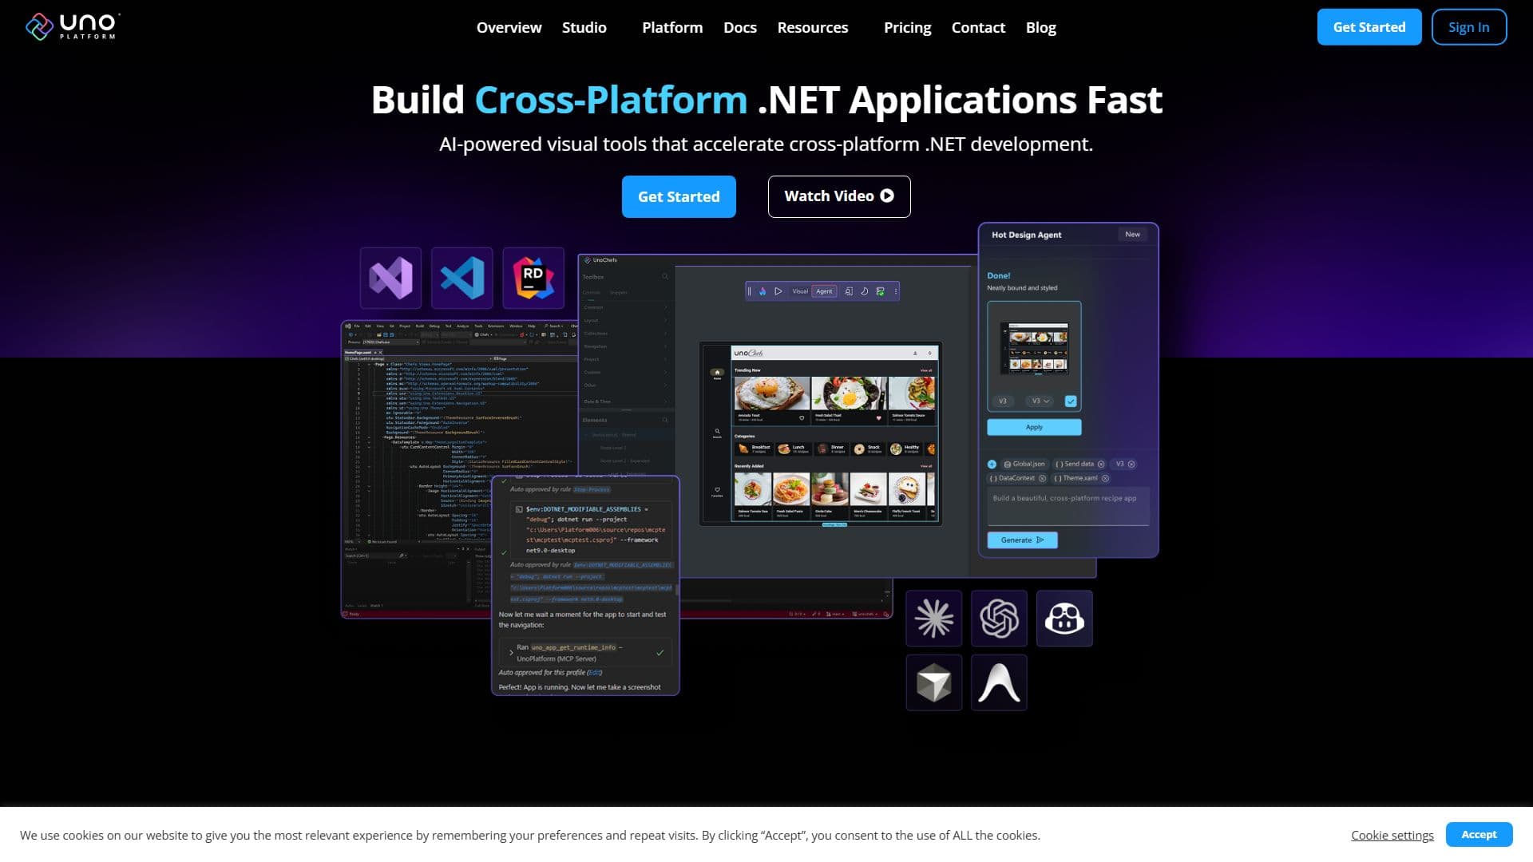Open the Blog nav link
Viewport: 1533px width, 862px height.
coord(1040,27)
